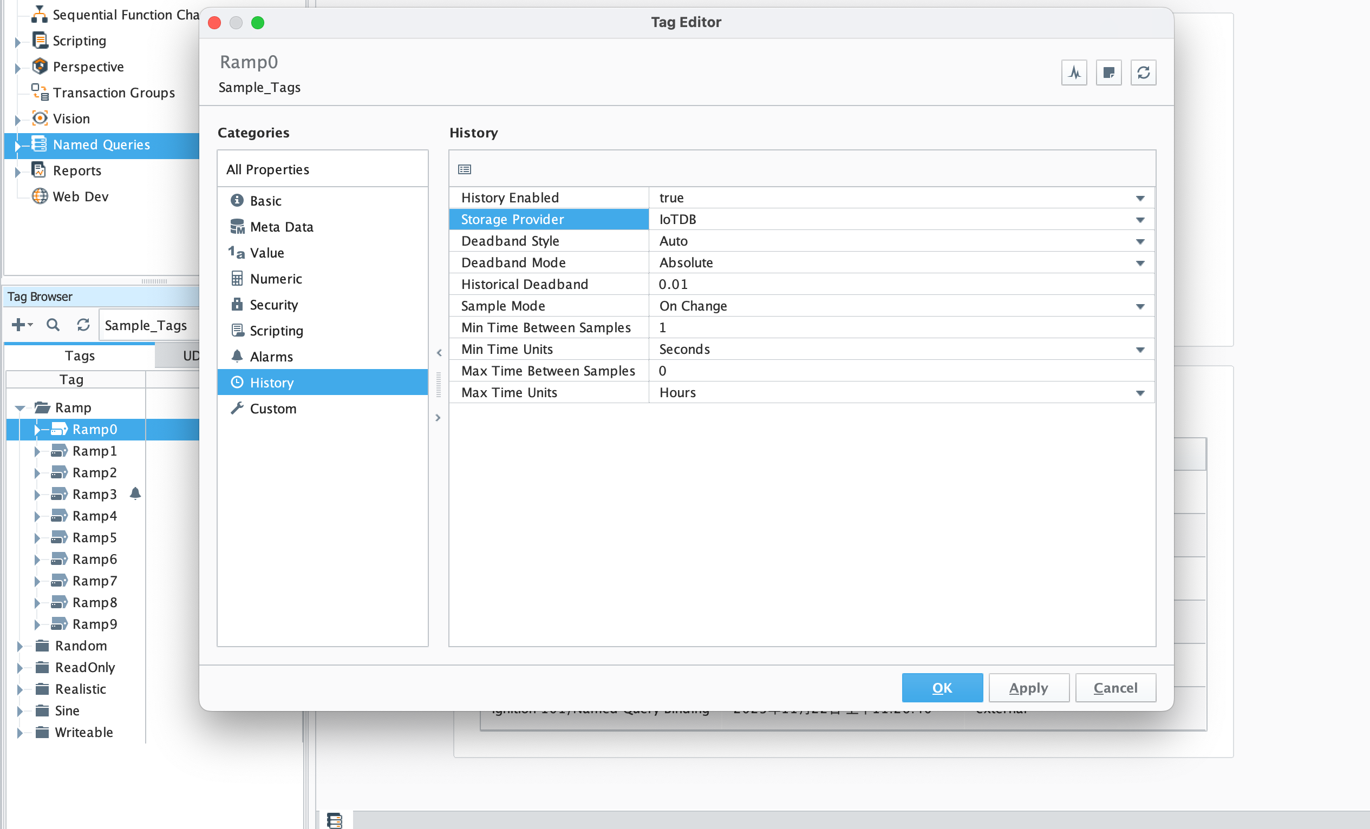The image size is (1370, 829).
Task: Click the tag history chart icon
Action: click(1073, 73)
